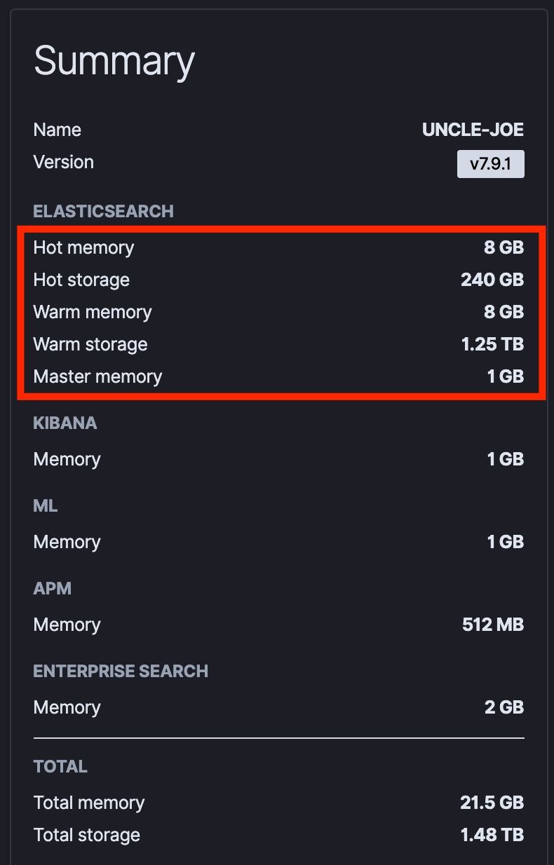Click the Total storage label
The image size is (554, 865).
[87, 835]
